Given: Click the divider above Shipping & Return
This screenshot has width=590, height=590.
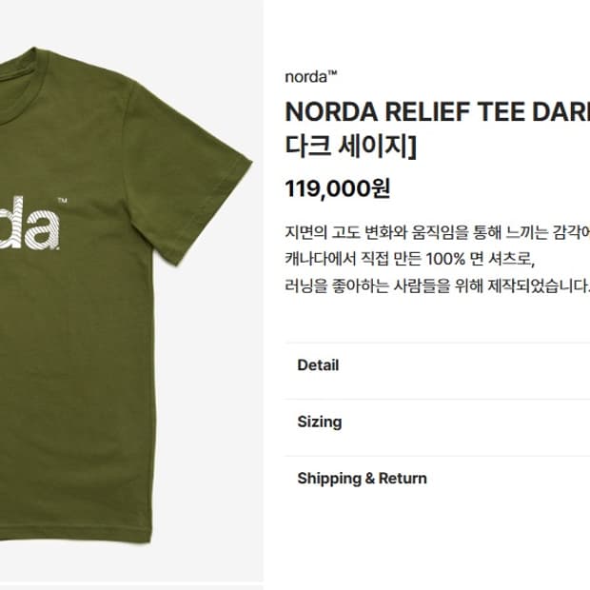Looking at the screenshot, I should coord(437,456).
